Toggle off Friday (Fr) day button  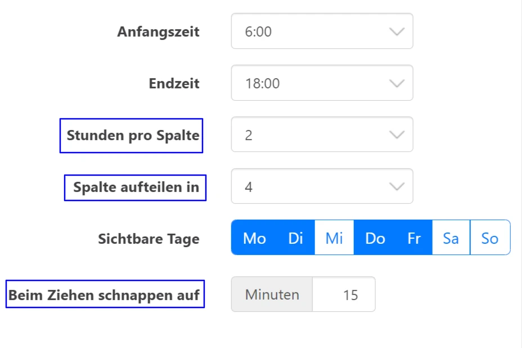[414, 238]
